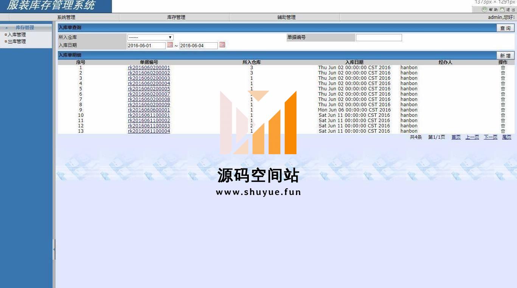
Task: Open the 系统管理 menu
Action: coord(66,17)
